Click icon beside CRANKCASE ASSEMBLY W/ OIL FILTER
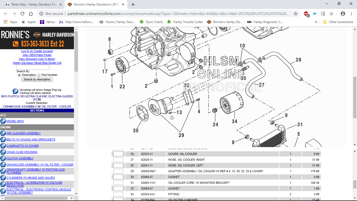Image resolution: width=357 pixels, height=201 pixels. point(3,165)
